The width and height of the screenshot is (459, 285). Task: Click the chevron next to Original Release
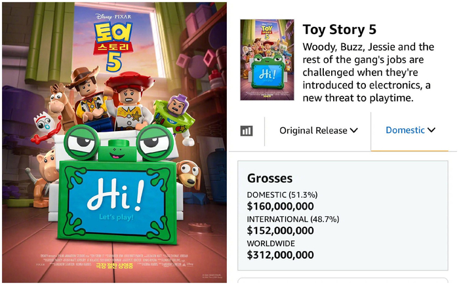click(354, 130)
